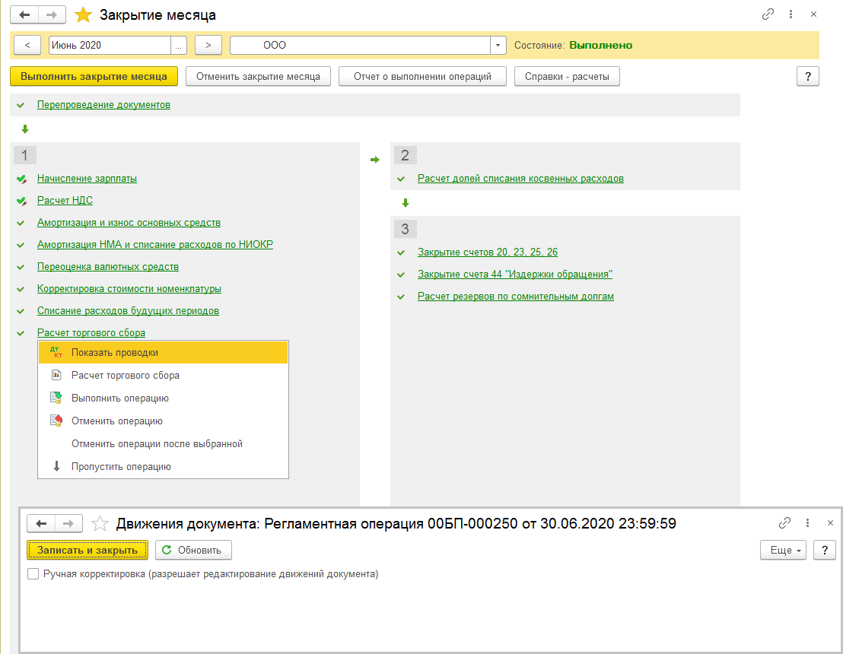Viewport: 843px width, 654px height.
Task: Click favorites star in Движения документа window
Action: [x=100, y=523]
